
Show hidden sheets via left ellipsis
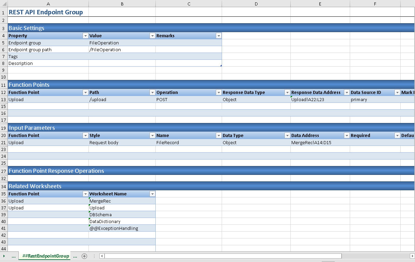[x=14, y=256]
